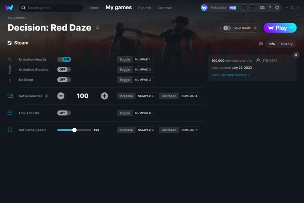
Task: Click Increase hotkey for Set Game Speed
Action: [136, 130]
